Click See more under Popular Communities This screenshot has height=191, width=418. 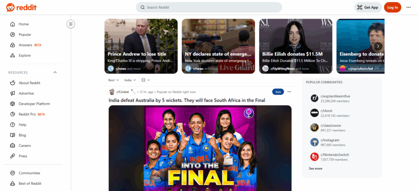tap(316, 169)
